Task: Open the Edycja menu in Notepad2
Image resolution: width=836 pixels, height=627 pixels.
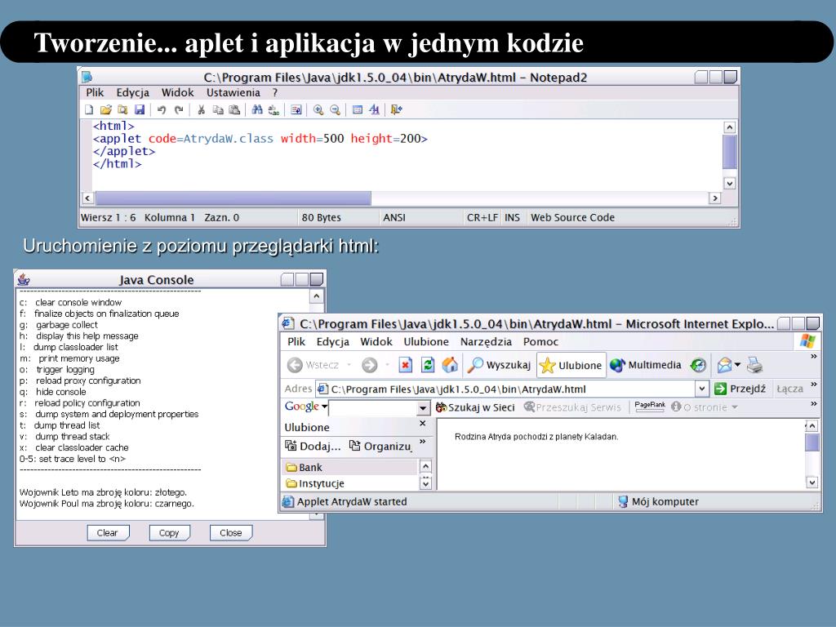Action: click(133, 93)
